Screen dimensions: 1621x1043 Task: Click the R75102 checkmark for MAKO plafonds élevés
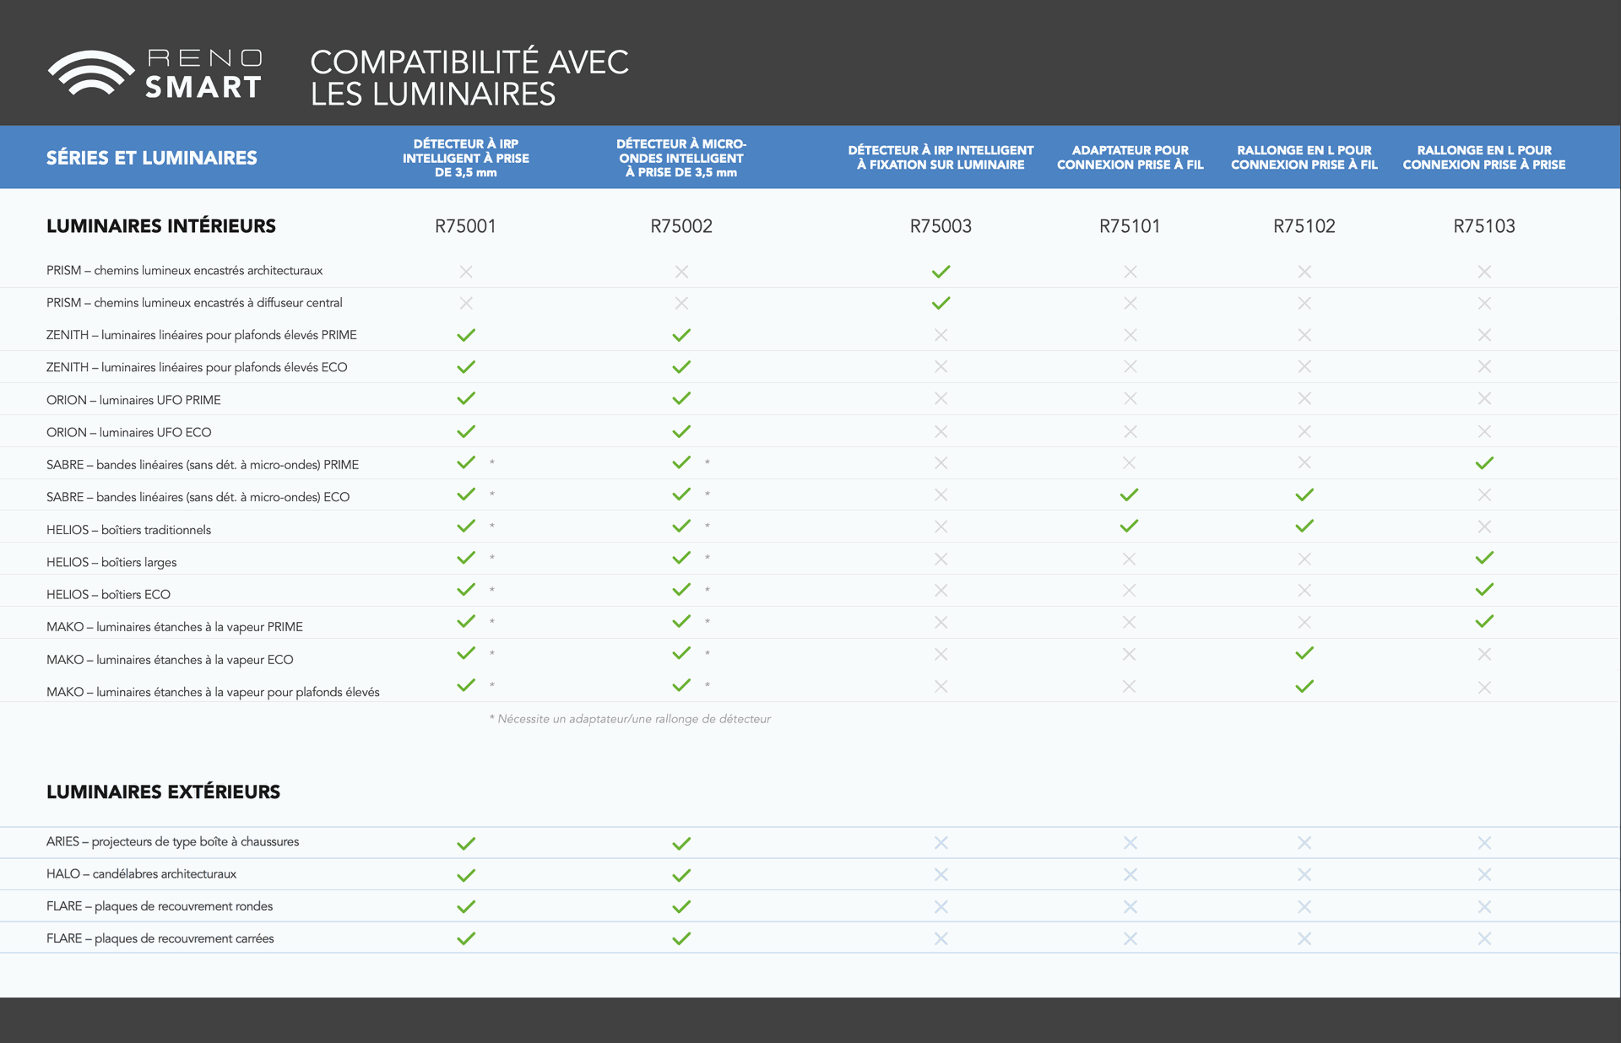1304,686
